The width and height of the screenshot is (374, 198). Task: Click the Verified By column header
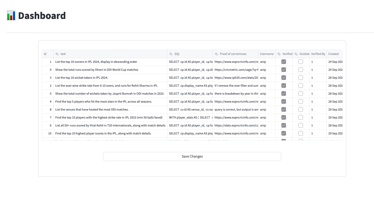point(318,54)
